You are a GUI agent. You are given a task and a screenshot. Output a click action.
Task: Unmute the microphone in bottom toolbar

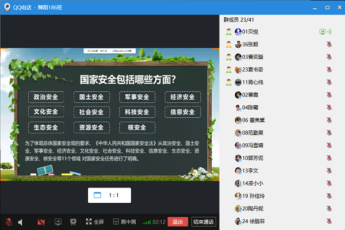pos(9,221)
